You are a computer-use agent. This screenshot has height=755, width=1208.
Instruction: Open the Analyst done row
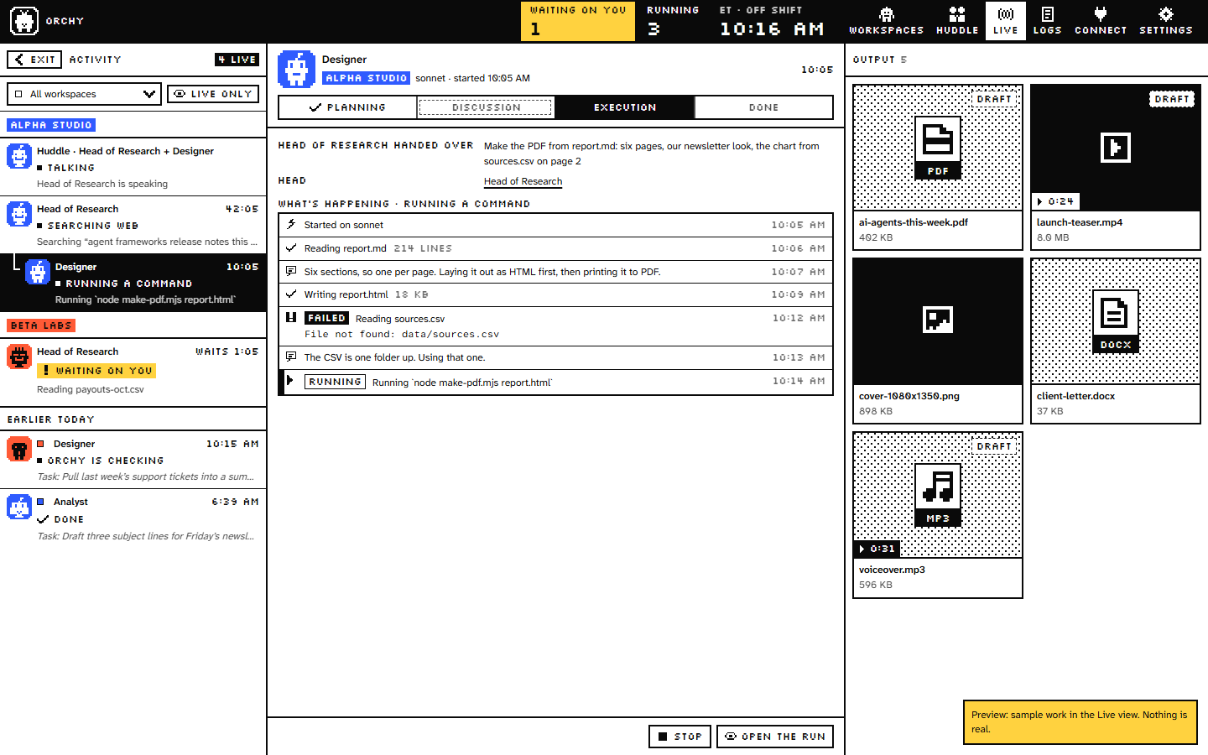133,518
